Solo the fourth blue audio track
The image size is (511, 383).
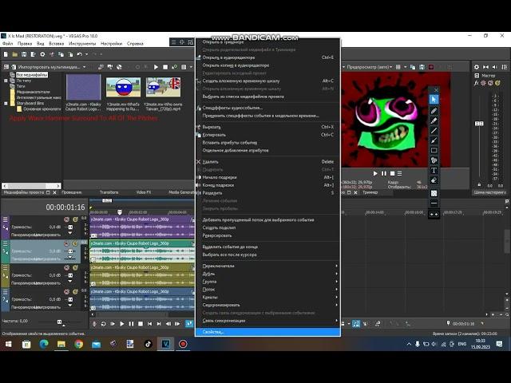[75, 292]
